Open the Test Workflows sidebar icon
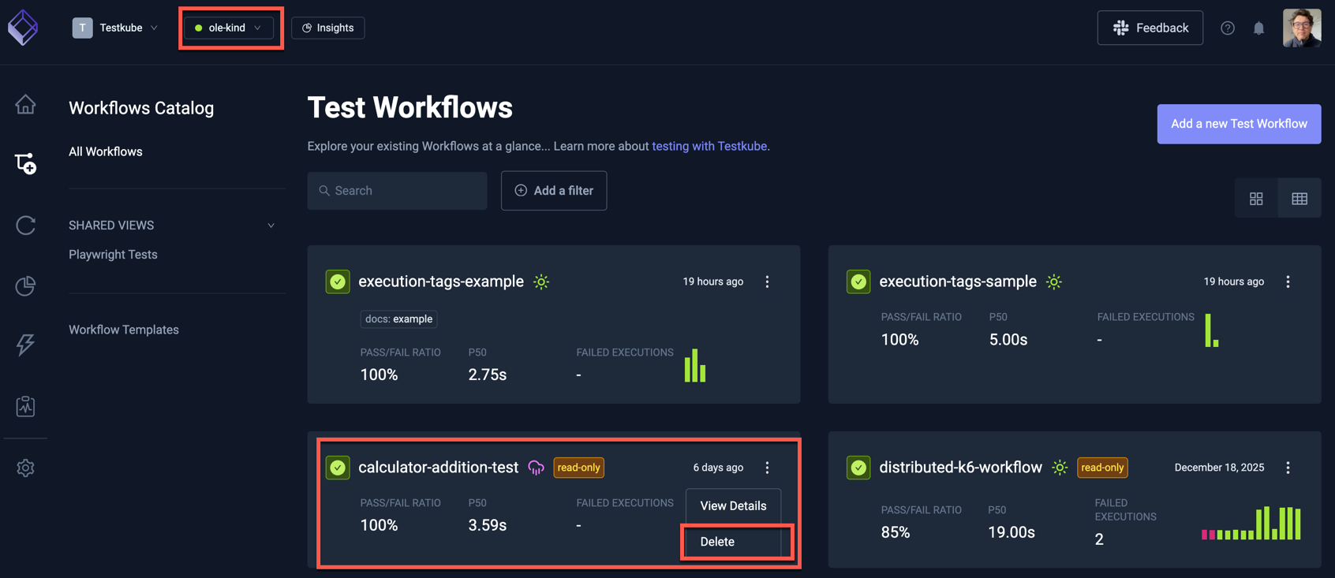 point(25,163)
